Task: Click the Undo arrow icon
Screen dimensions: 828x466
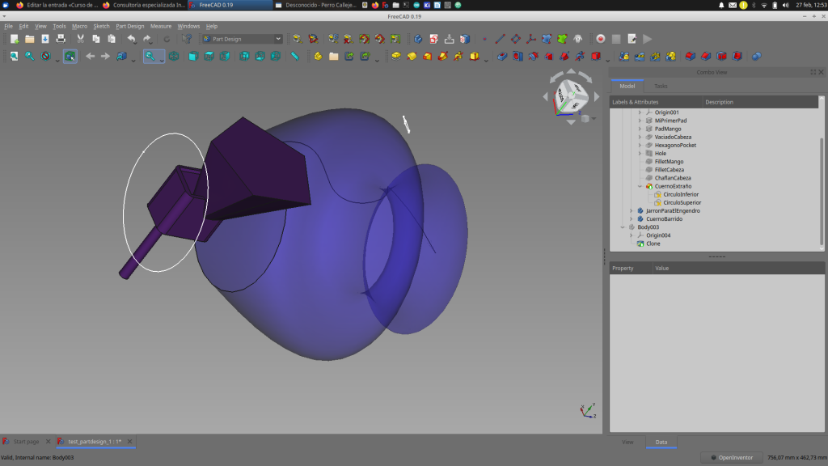Action: point(131,39)
